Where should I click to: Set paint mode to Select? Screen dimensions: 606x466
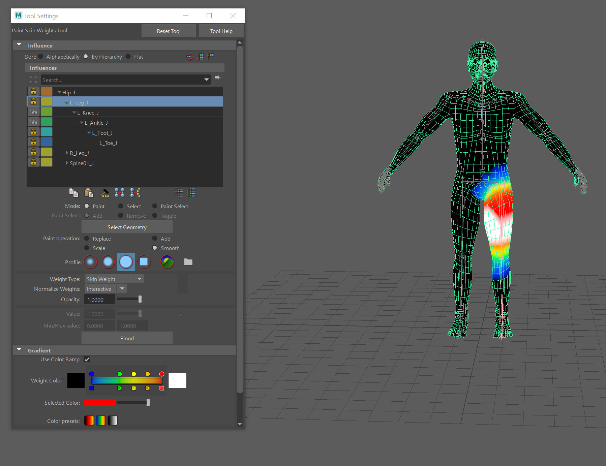pyautogui.click(x=121, y=206)
